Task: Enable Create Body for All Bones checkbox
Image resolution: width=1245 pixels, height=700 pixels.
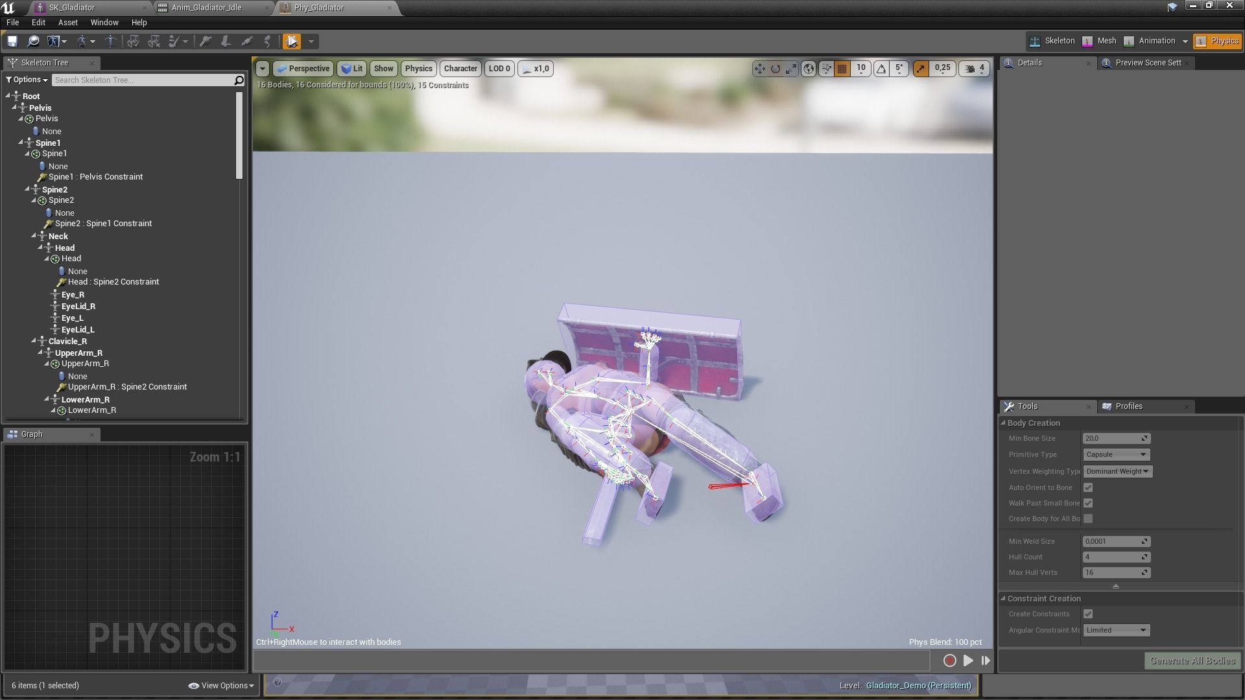Action: coord(1088,519)
